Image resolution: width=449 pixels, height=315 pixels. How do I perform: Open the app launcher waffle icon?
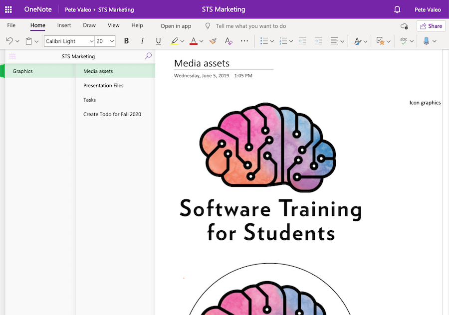click(8, 9)
